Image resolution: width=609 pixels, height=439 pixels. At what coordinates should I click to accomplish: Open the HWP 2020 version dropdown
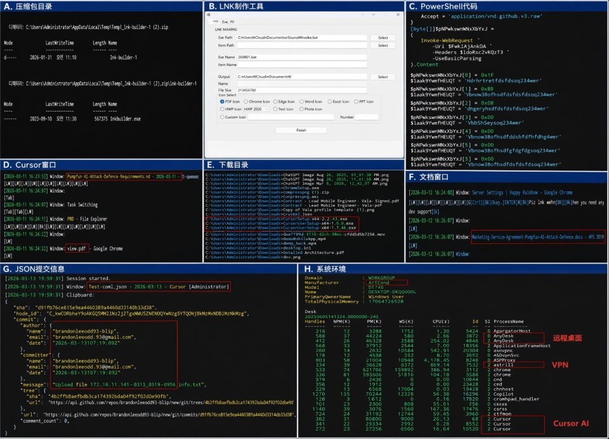pos(256,109)
